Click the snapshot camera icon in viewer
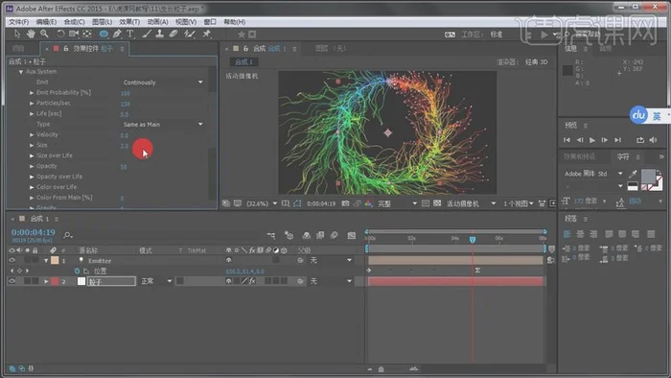The image size is (671, 378). 345,203
